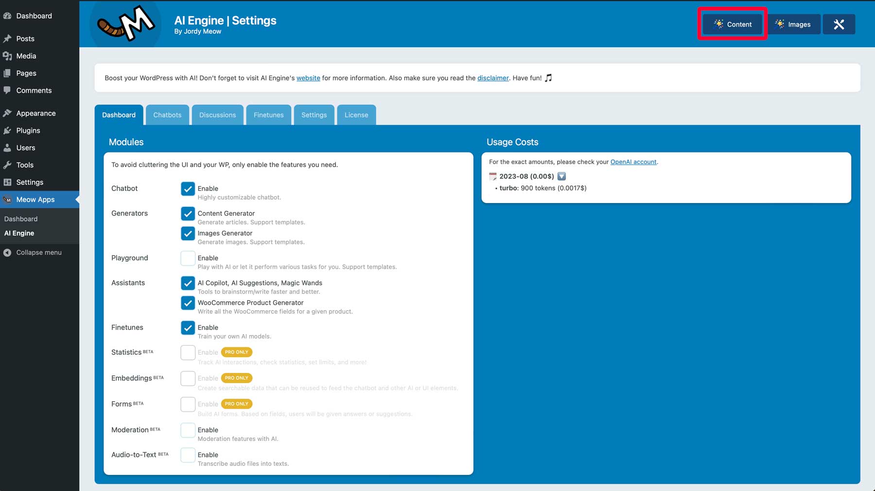Click the wrench and screwdriver tools icon
Viewport: 875px width, 491px height.
[x=839, y=24]
